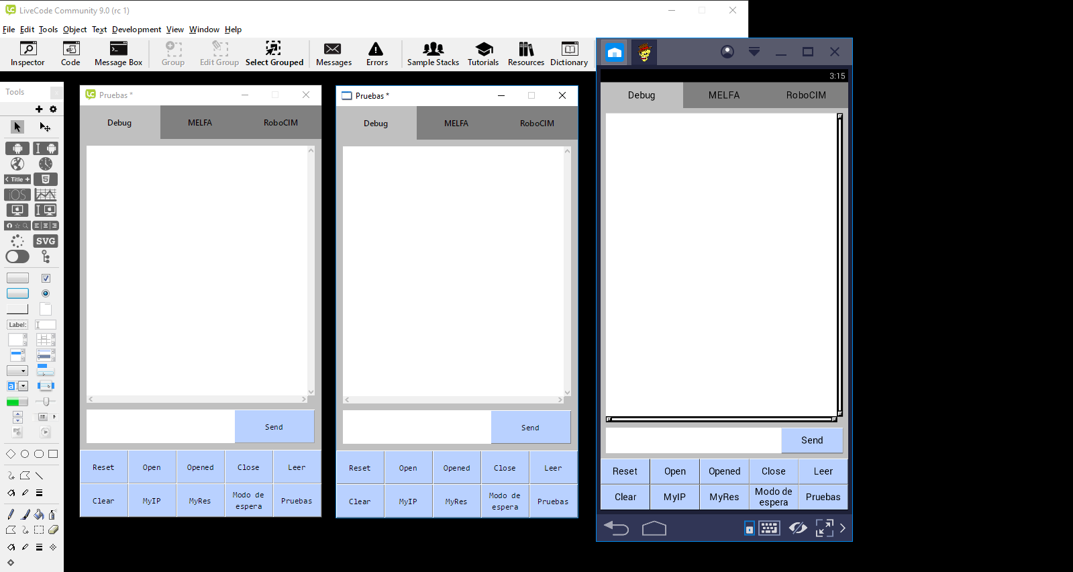
Task: Pick the Title header bar widget
Action: [x=17, y=179]
